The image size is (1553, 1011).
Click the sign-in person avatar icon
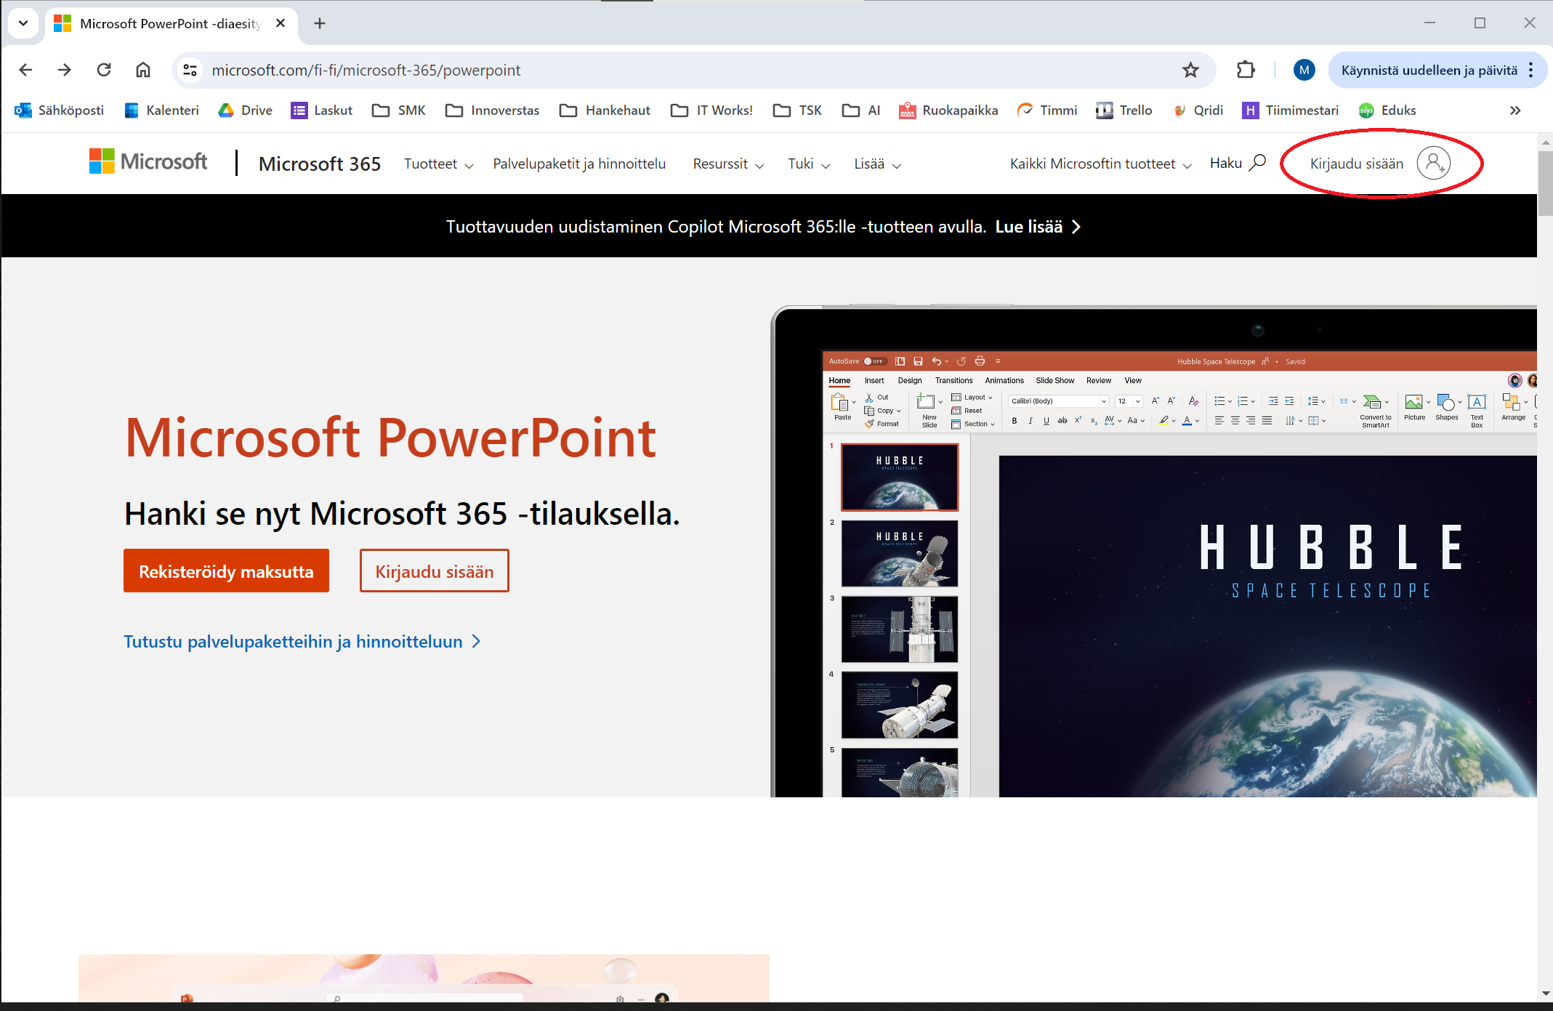[x=1434, y=164]
